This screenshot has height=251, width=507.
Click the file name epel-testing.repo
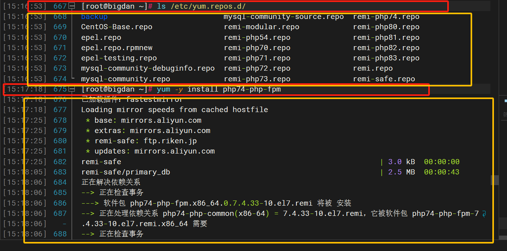click(119, 58)
